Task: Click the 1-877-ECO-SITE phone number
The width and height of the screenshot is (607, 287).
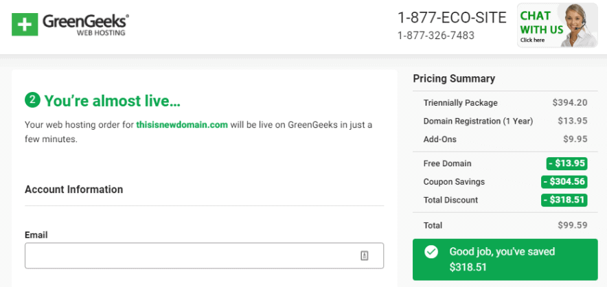Action: point(452,18)
